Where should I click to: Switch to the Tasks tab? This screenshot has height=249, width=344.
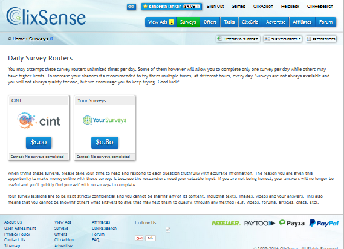coord(229,22)
